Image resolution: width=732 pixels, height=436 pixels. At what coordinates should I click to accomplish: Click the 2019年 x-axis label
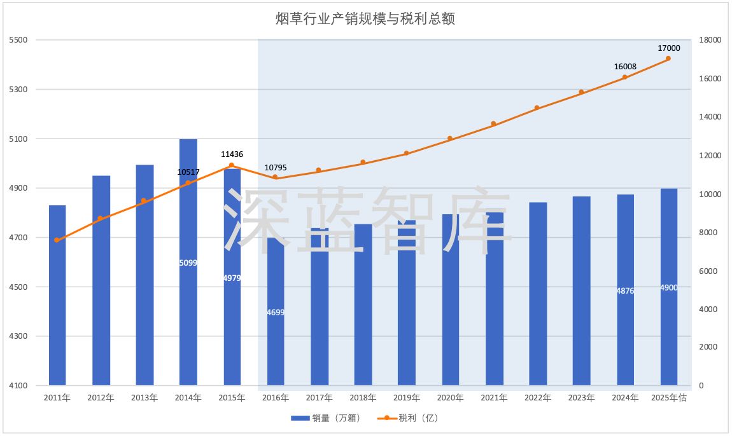406,398
